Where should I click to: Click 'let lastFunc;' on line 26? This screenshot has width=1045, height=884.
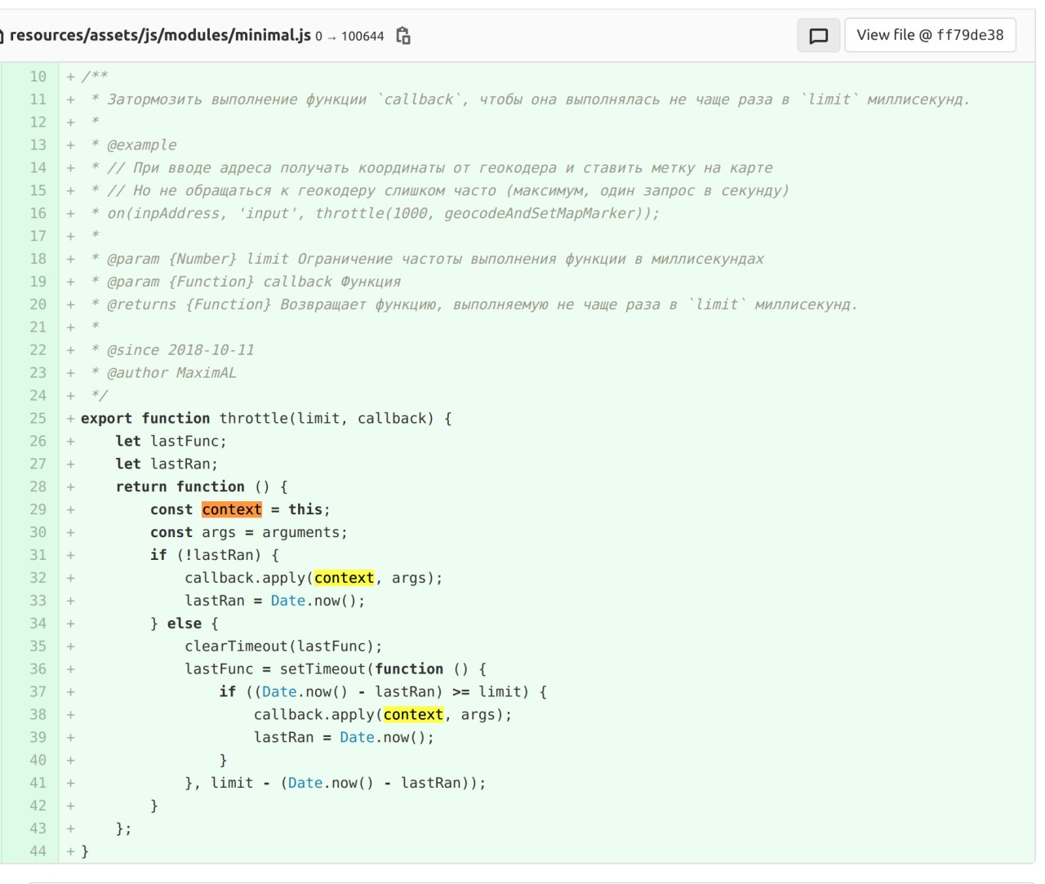[x=171, y=442]
